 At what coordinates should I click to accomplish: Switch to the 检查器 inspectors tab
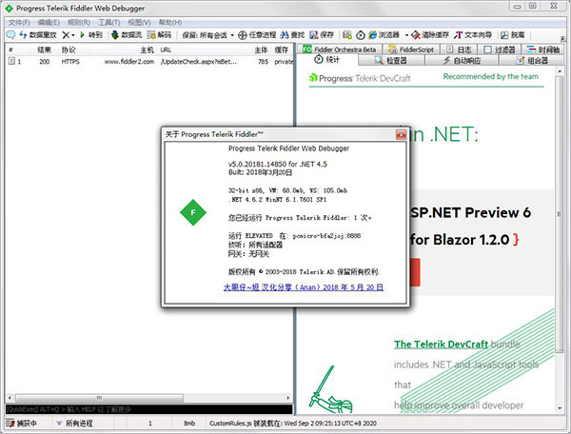391,60
